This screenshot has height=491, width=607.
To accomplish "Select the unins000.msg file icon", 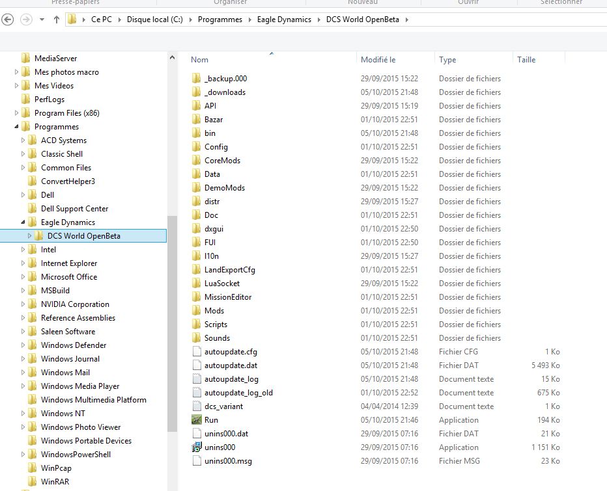I will coord(197,461).
